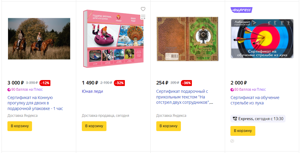This screenshot has width=301, height=153.
Task: Add archery training certificate to cart
Action: tap(243, 131)
